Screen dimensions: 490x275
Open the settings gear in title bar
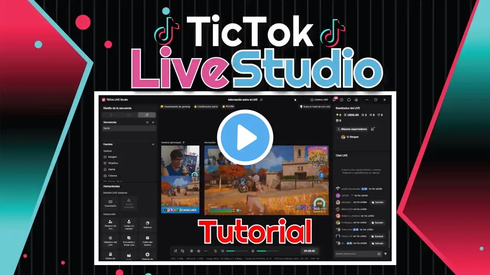pos(349,100)
